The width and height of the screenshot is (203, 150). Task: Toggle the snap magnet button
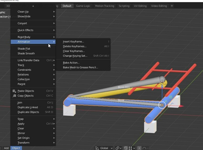[x=126, y=148]
